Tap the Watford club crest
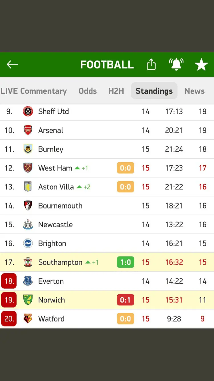214x381 pixels. point(28,319)
